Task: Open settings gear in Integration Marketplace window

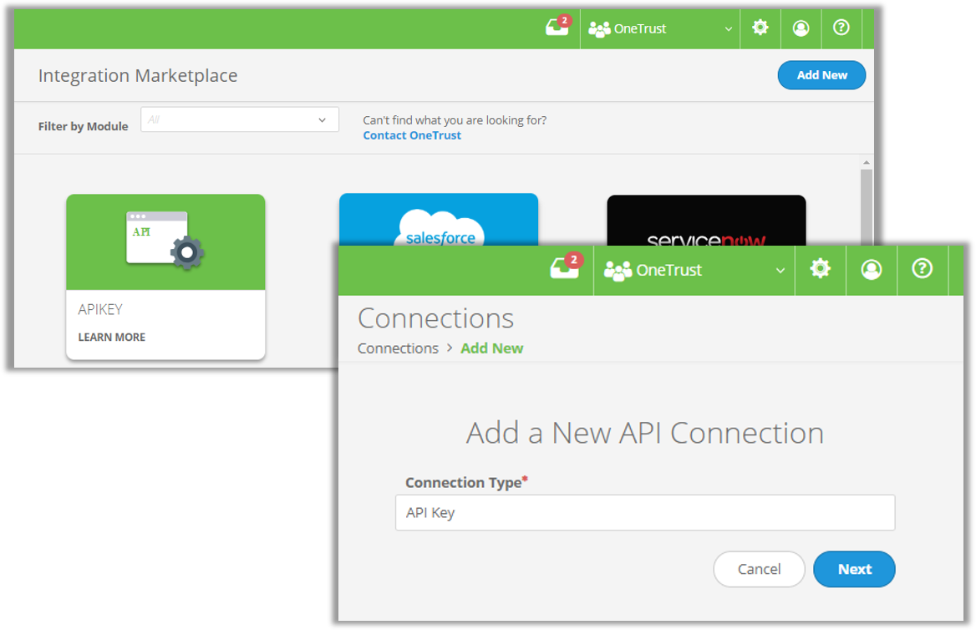Action: pos(760,28)
